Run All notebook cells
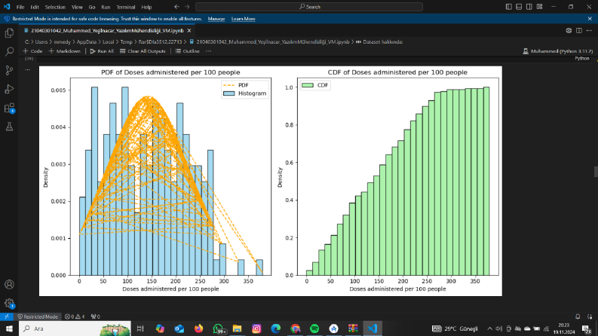Screen dimensions: 598x336 point(102,51)
